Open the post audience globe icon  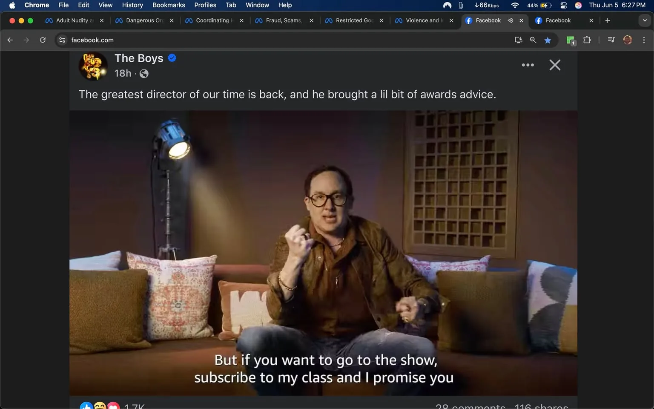[x=143, y=73]
